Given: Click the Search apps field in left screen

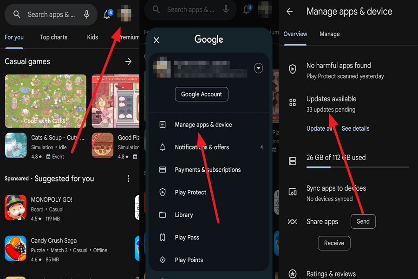Looking at the screenshot, I should click(51, 14).
